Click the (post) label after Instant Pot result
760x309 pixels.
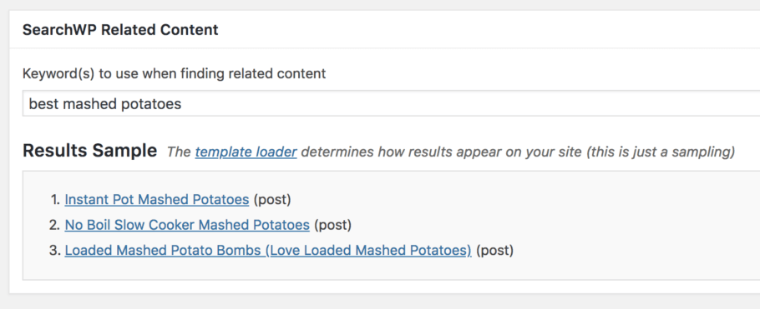[x=272, y=199]
